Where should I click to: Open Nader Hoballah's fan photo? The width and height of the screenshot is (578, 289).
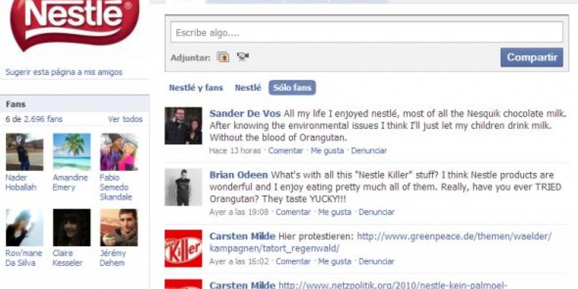24,152
